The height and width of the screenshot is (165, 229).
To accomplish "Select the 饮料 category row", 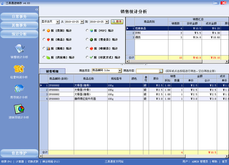I will 177,33.
